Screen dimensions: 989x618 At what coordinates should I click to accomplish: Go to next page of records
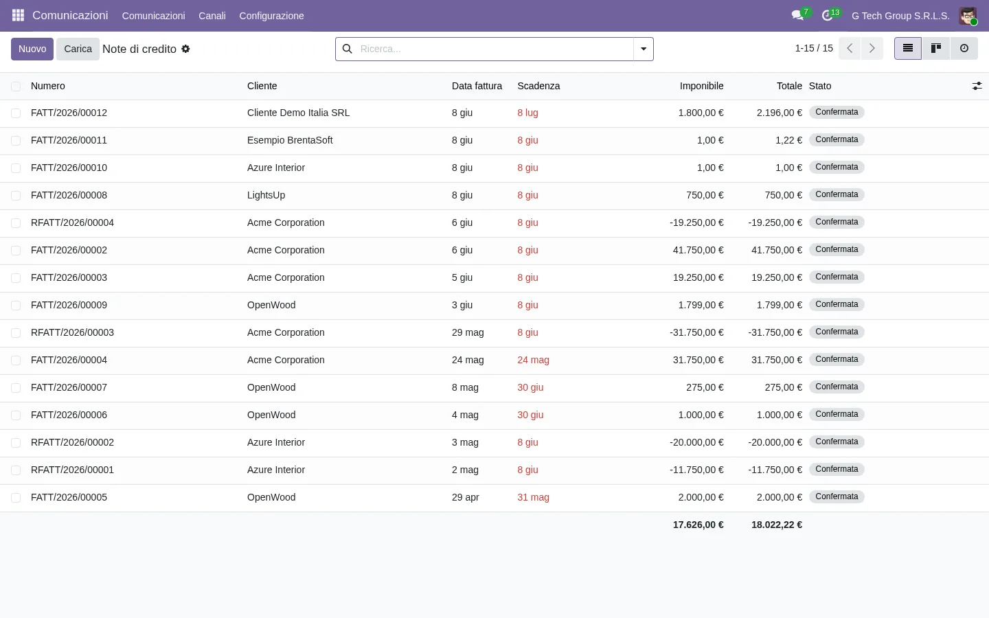pyautogui.click(x=872, y=48)
